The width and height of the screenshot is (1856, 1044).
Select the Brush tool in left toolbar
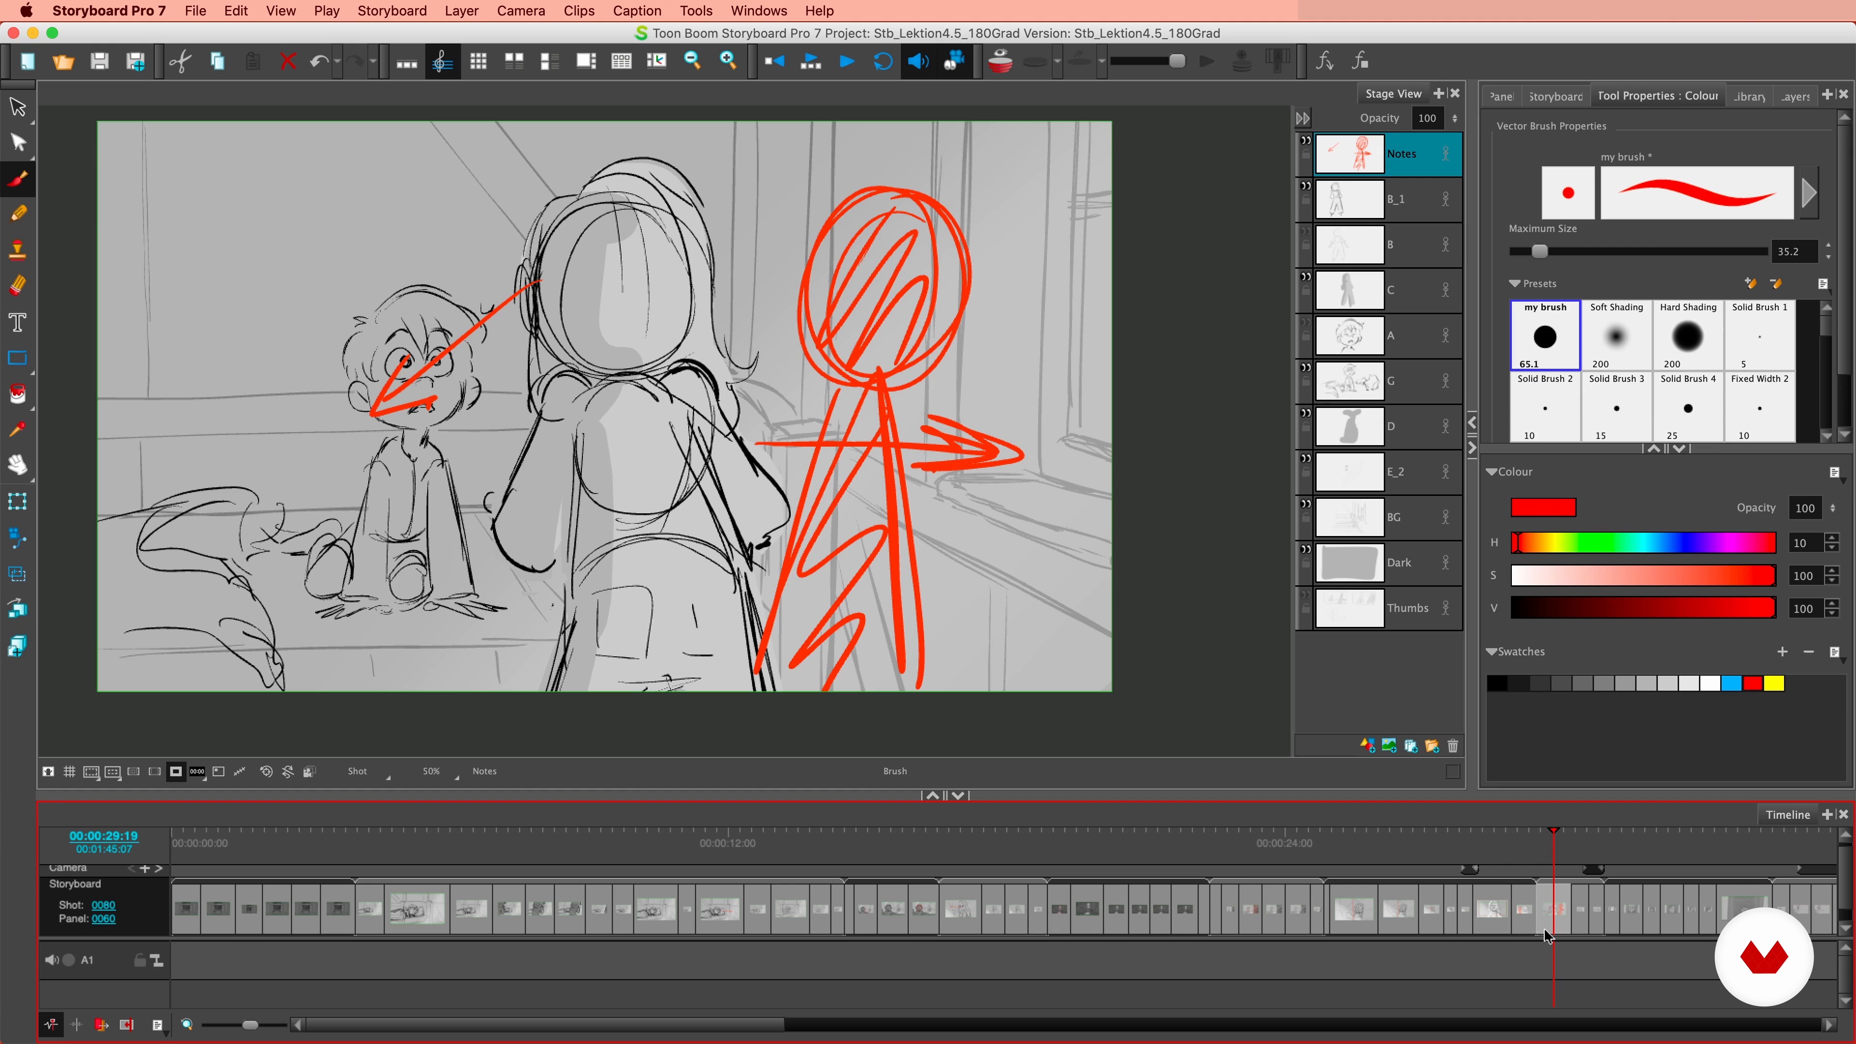[x=18, y=178]
